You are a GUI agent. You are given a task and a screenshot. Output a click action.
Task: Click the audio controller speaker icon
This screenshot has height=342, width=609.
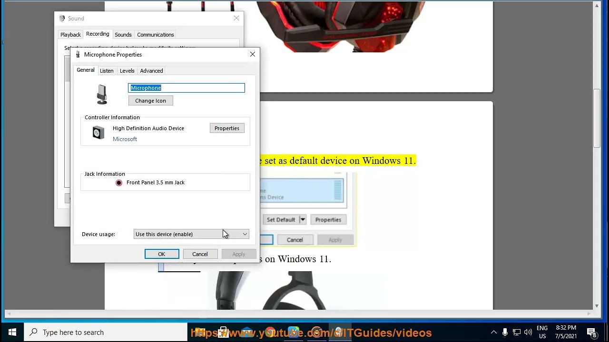tap(98, 133)
